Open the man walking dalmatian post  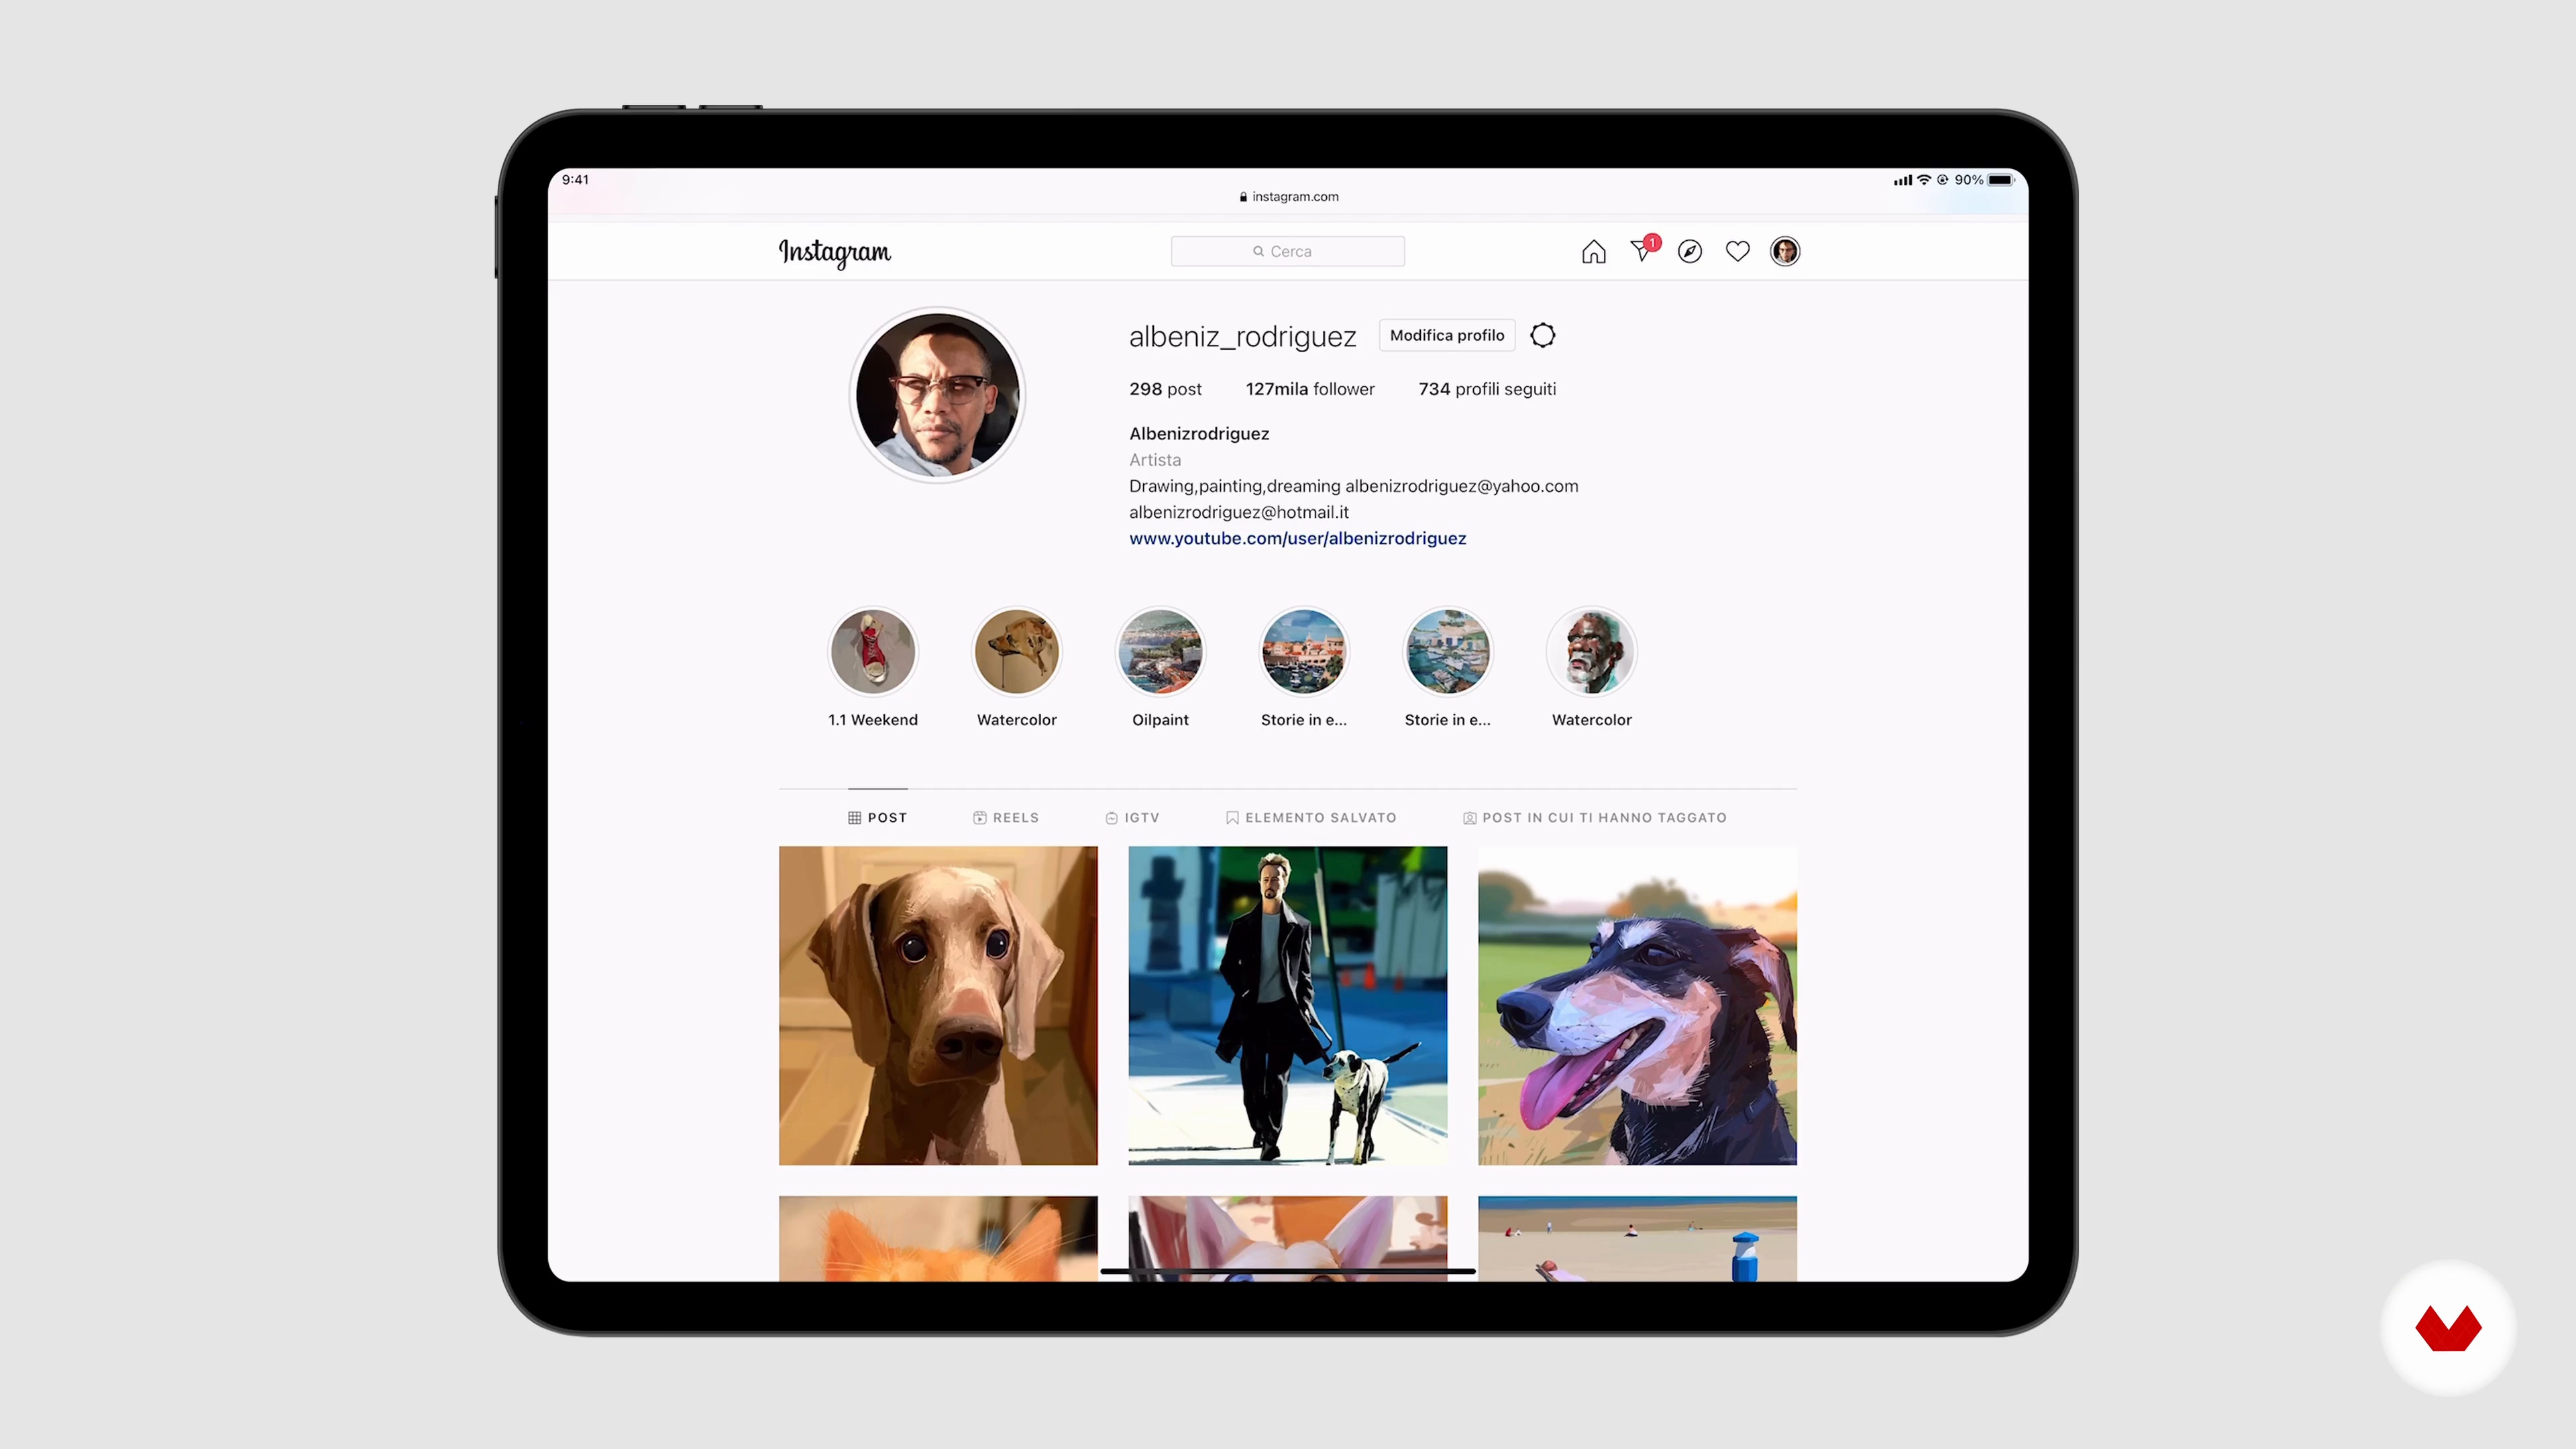pyautogui.click(x=1288, y=1005)
